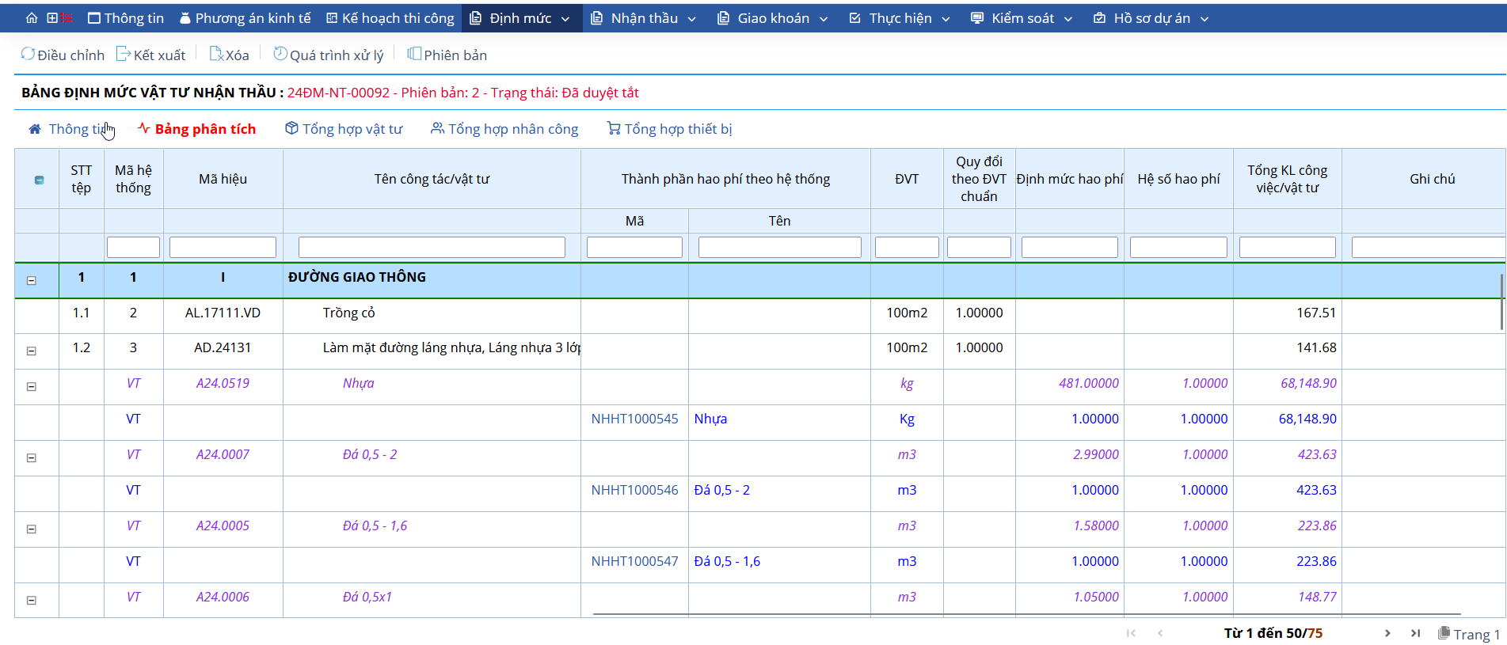This screenshot has width=1507, height=645.
Task: Click the Điều chỉnh toolbar button
Action: 63,55
